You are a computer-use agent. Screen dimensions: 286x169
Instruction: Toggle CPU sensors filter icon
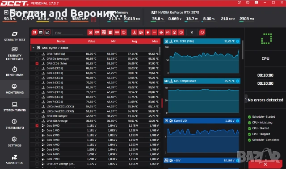coord(90,33)
